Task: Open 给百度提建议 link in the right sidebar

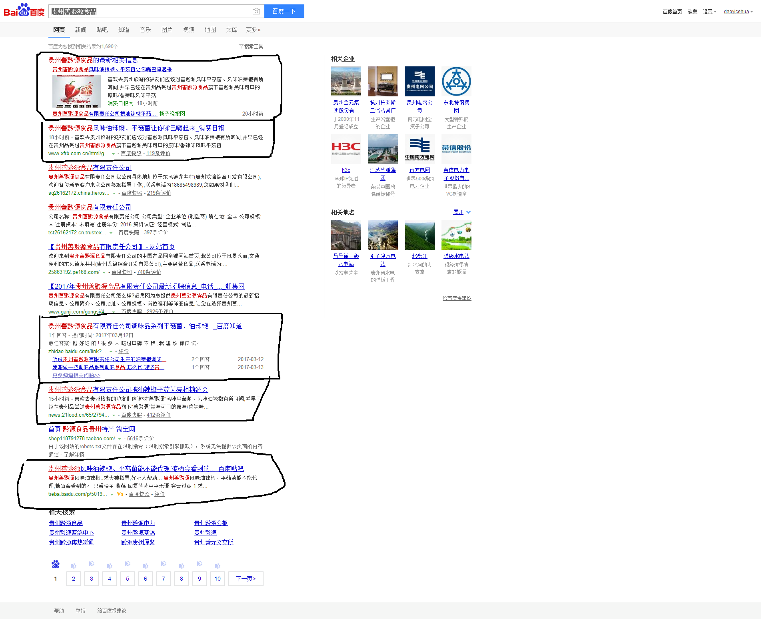Action: (457, 298)
